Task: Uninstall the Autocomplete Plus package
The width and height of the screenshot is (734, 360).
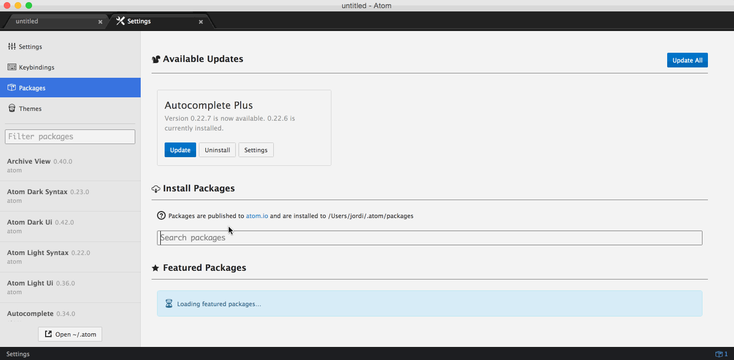Action: tap(217, 150)
